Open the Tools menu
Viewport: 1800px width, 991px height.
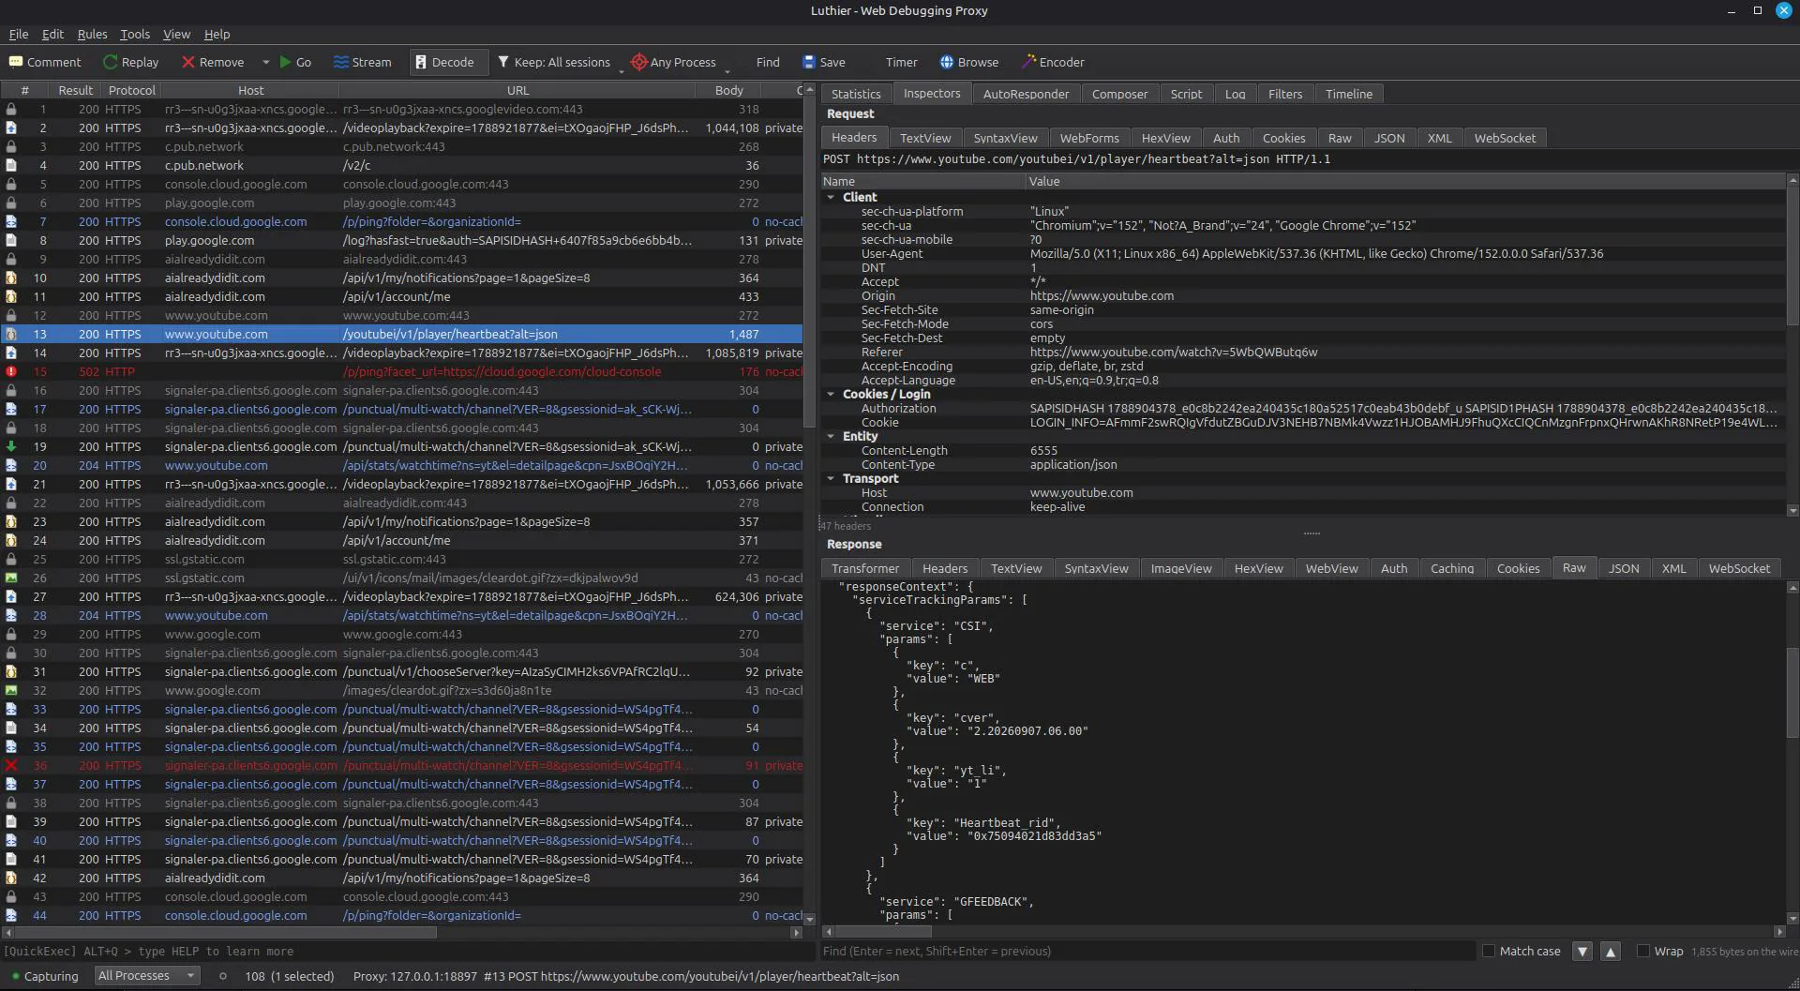coord(135,34)
